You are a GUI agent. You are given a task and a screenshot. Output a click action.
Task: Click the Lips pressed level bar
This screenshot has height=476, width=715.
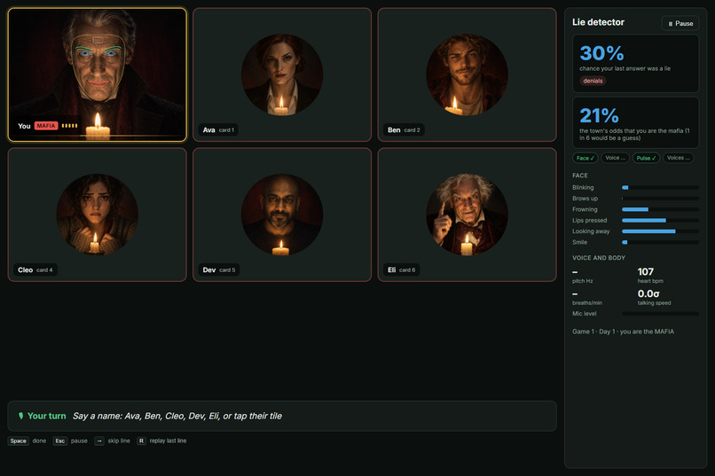coord(660,221)
